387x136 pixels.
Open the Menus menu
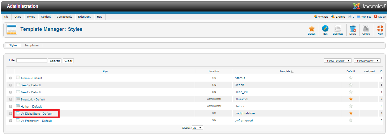31,17
